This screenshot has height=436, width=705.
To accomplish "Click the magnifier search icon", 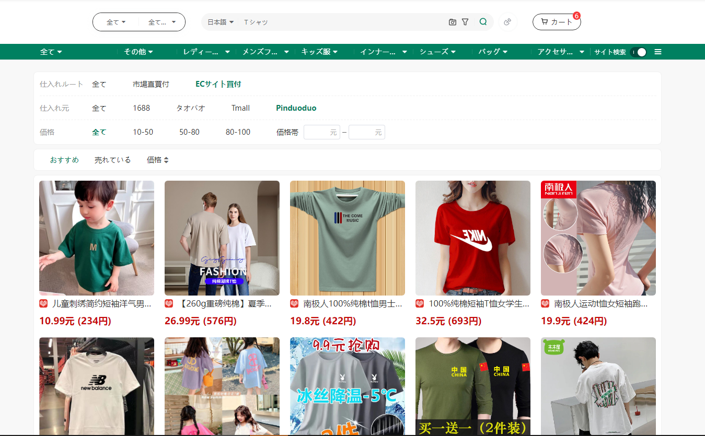I will (x=483, y=22).
